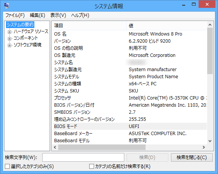The image size is (218, 174).
Task: Minimize the システム情報 window
Action: coord(184,4)
